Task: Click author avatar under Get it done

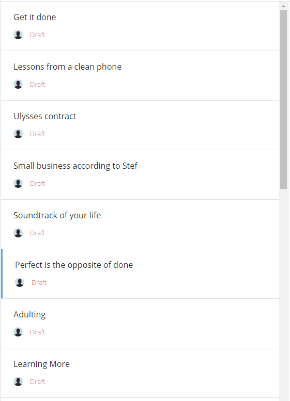Action: tap(18, 35)
